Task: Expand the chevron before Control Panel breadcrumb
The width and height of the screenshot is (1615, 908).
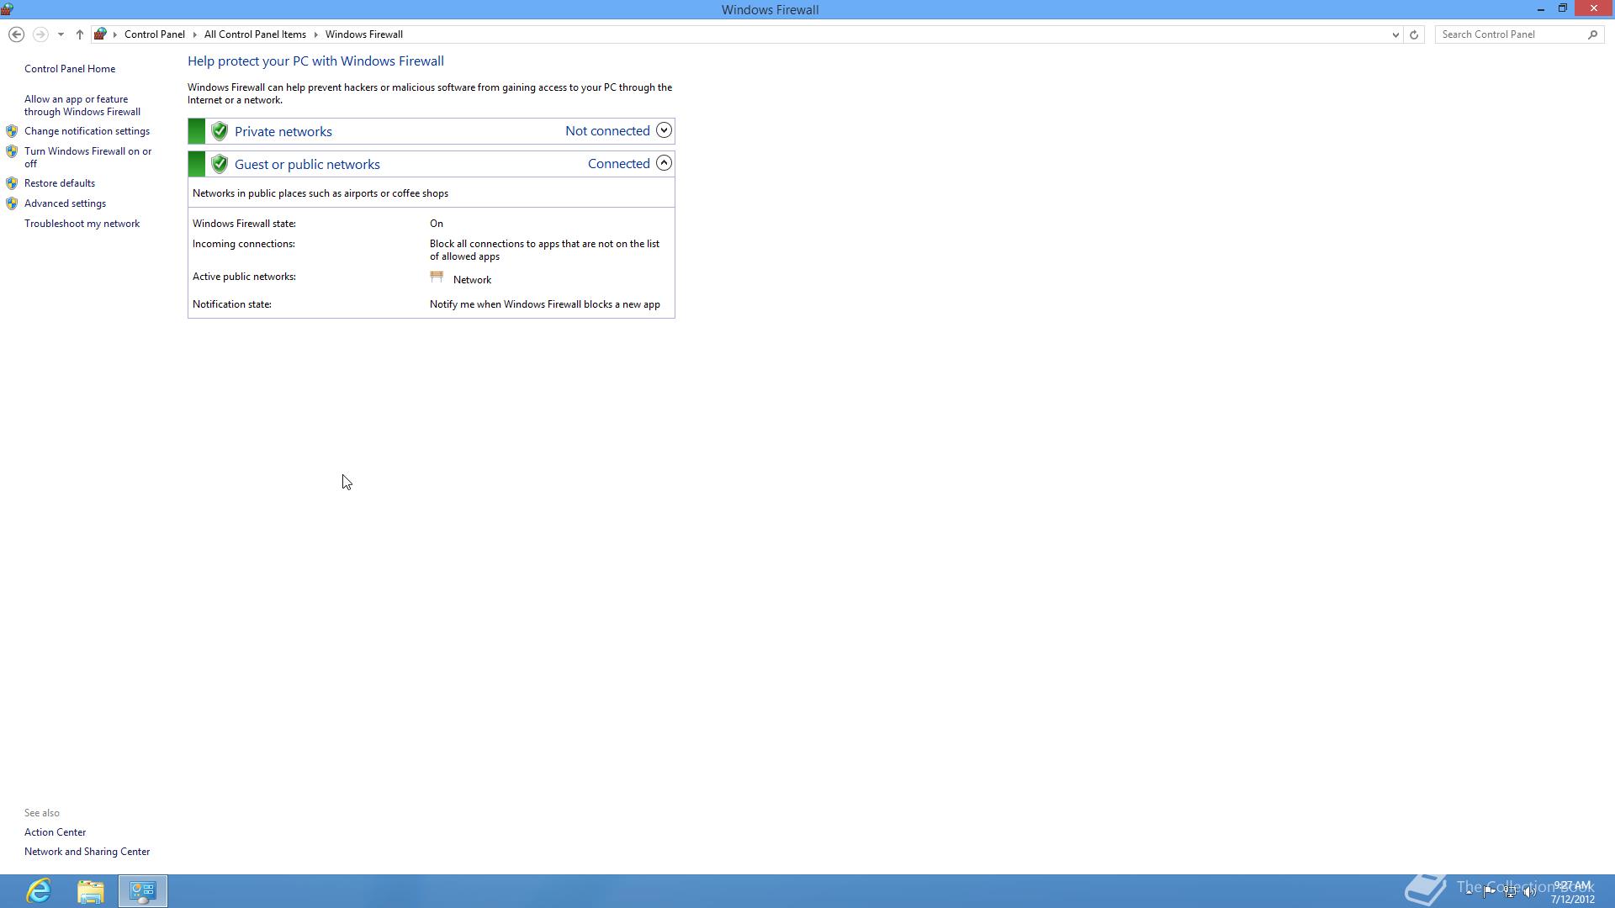Action: (x=115, y=34)
